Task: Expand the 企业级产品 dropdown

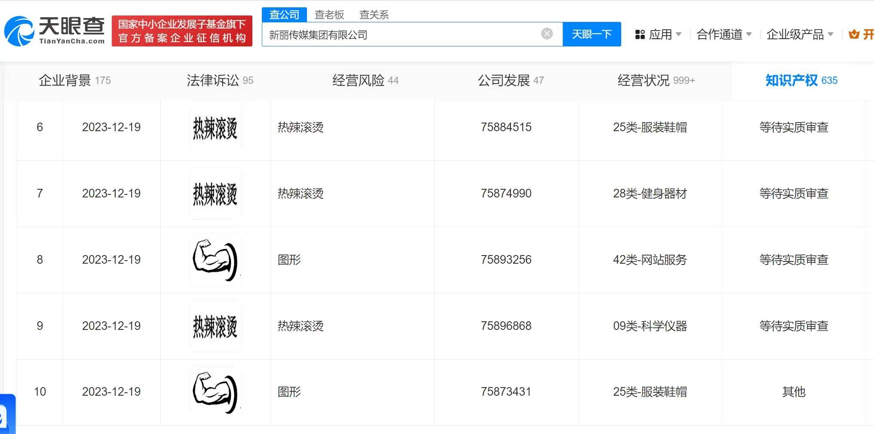Action: tap(799, 34)
